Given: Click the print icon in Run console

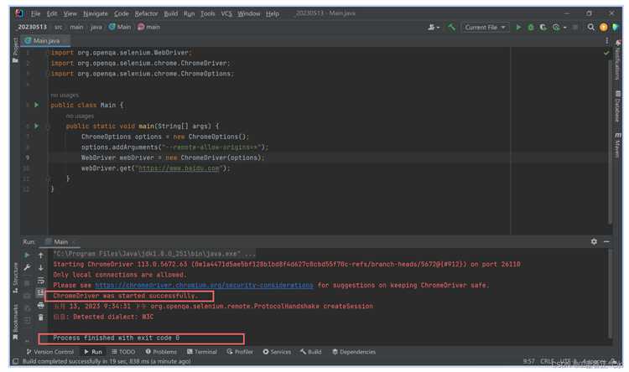Looking at the screenshot, I should pyautogui.click(x=40, y=306).
